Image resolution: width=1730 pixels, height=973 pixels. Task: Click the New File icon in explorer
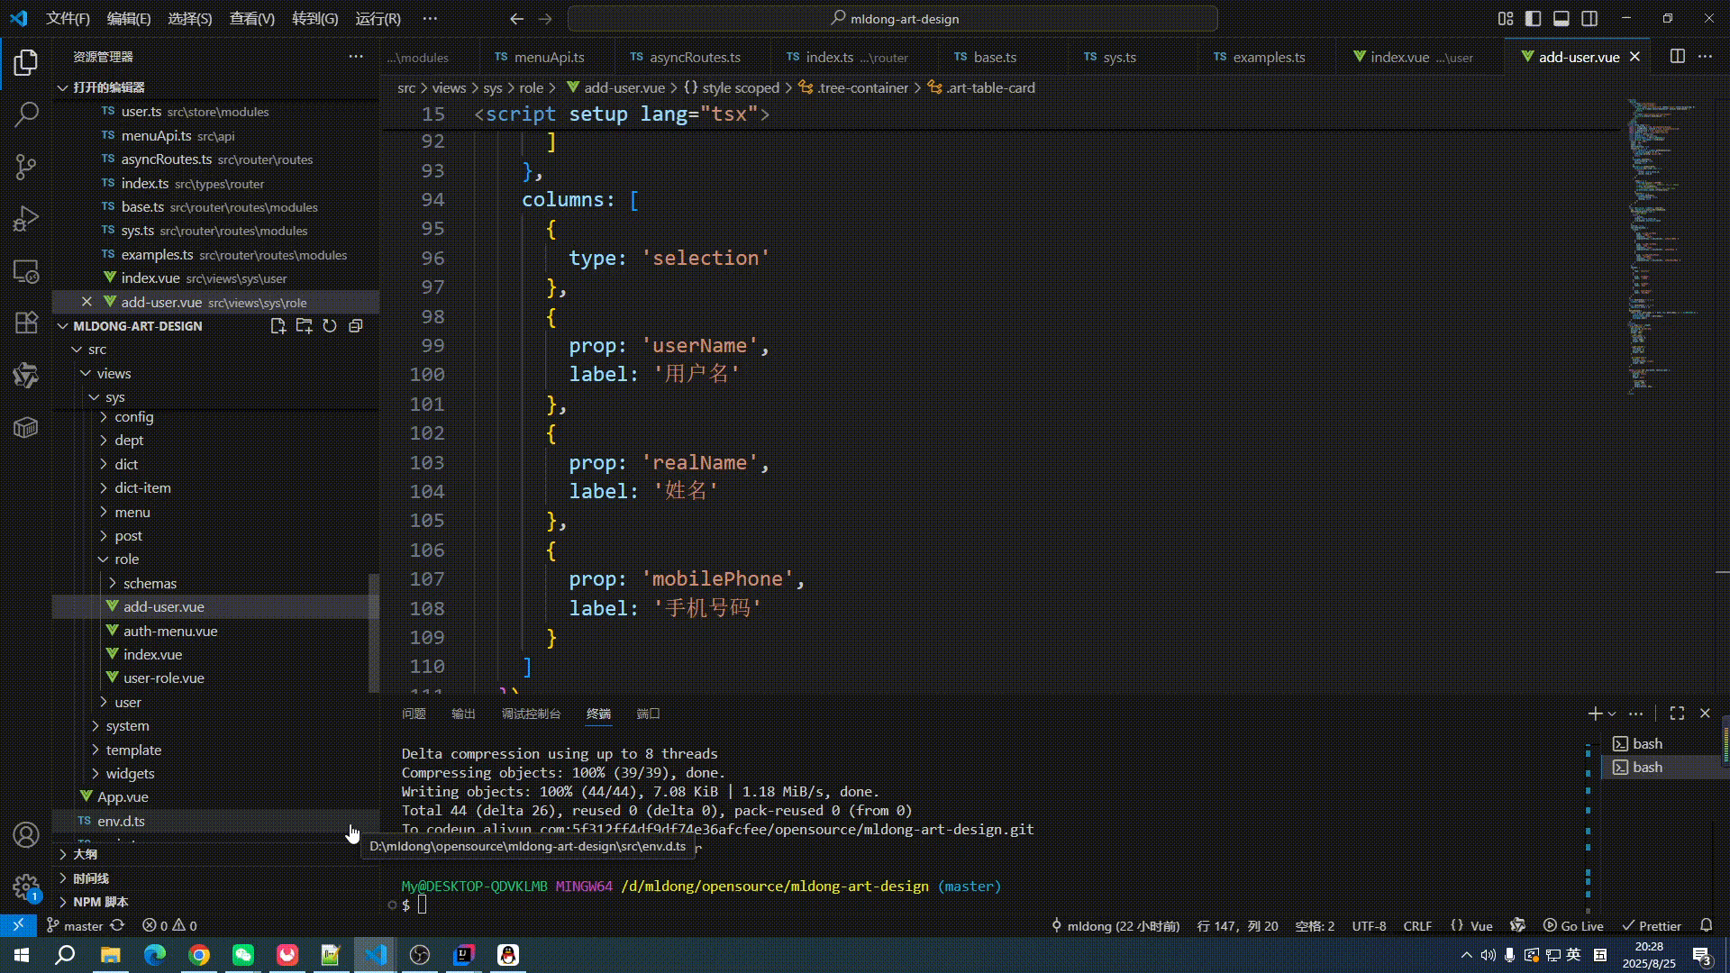pyautogui.click(x=278, y=326)
